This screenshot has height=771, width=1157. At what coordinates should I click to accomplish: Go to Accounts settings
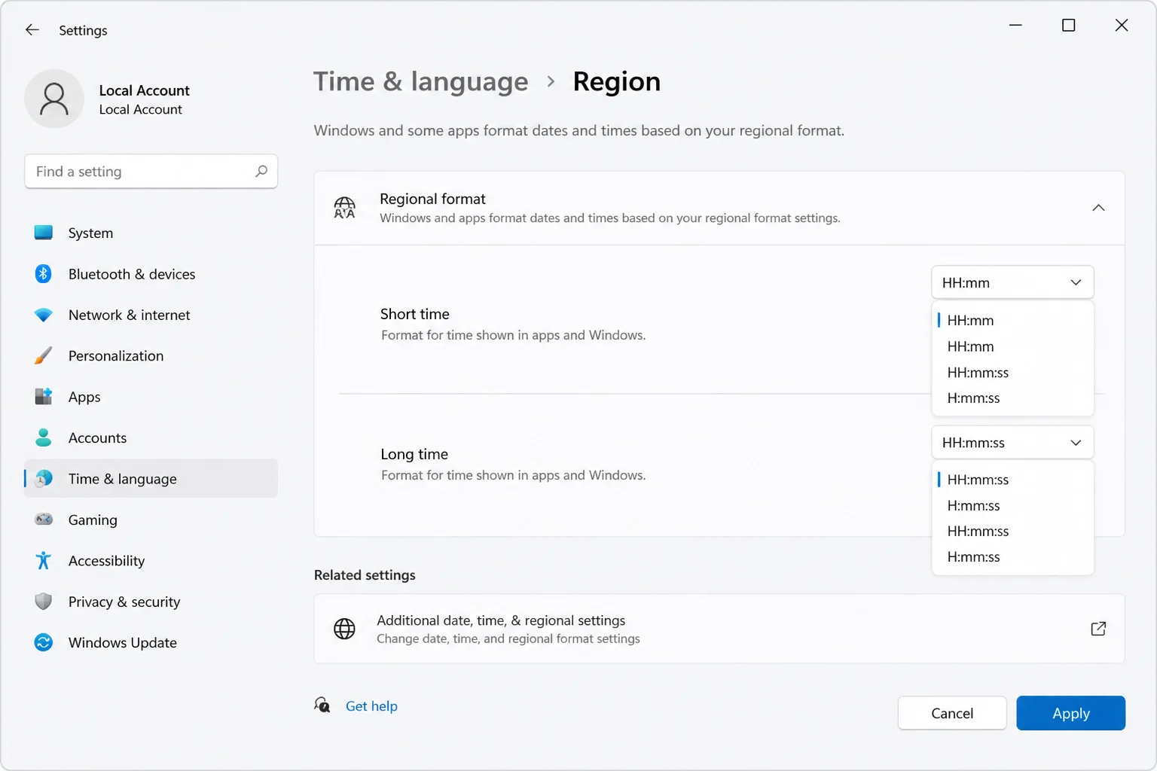click(x=151, y=437)
